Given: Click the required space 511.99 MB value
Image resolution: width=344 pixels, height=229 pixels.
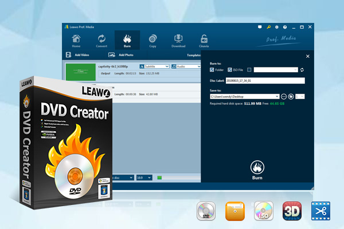Looking at the screenshot, I should click(x=252, y=104).
